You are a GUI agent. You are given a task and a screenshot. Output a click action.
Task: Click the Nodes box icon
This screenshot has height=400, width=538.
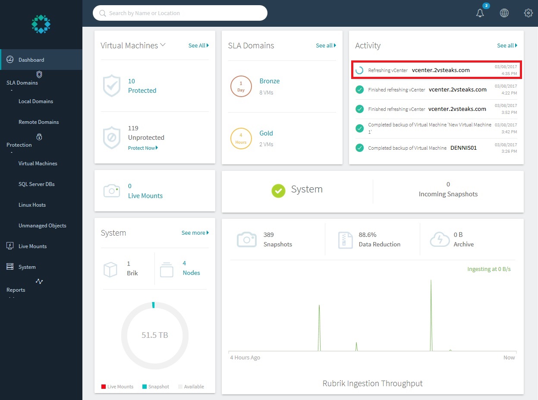[167, 270]
